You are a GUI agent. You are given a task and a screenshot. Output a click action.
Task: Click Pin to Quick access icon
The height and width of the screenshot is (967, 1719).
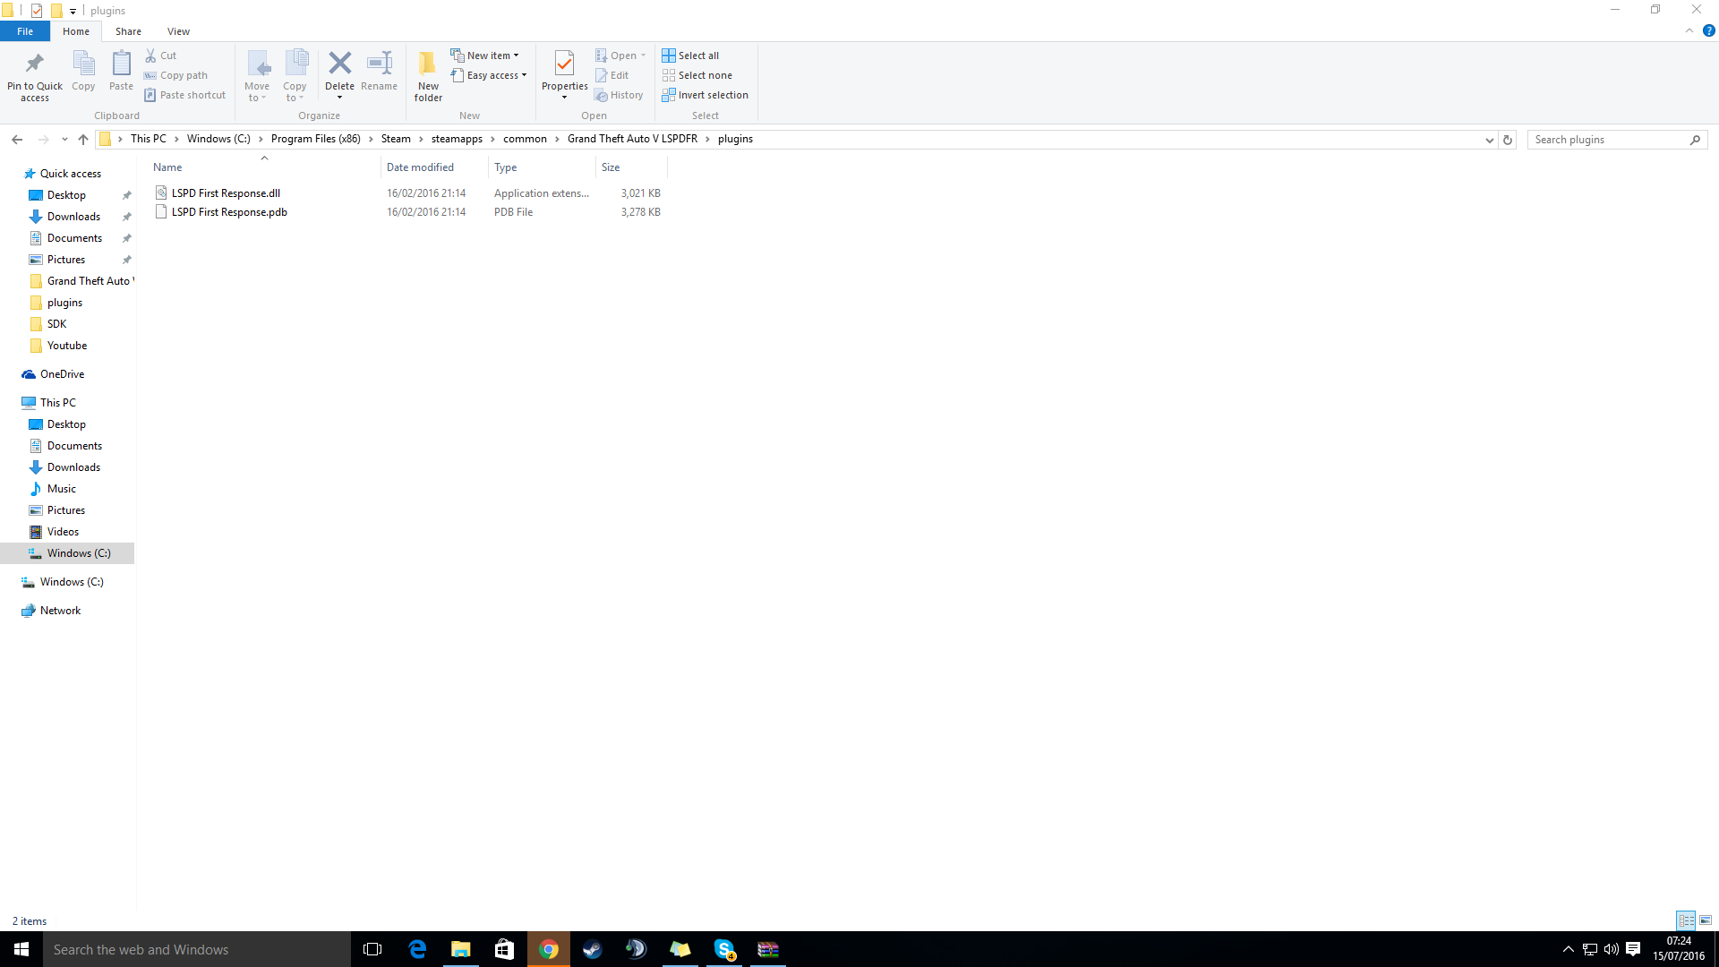(35, 64)
